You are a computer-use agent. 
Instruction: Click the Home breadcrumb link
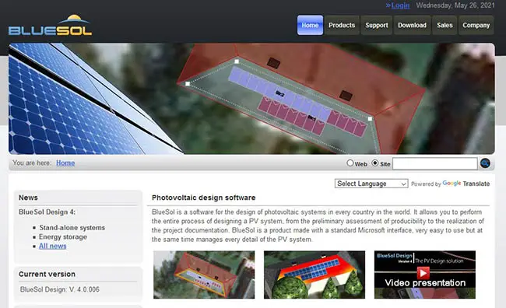(x=65, y=163)
